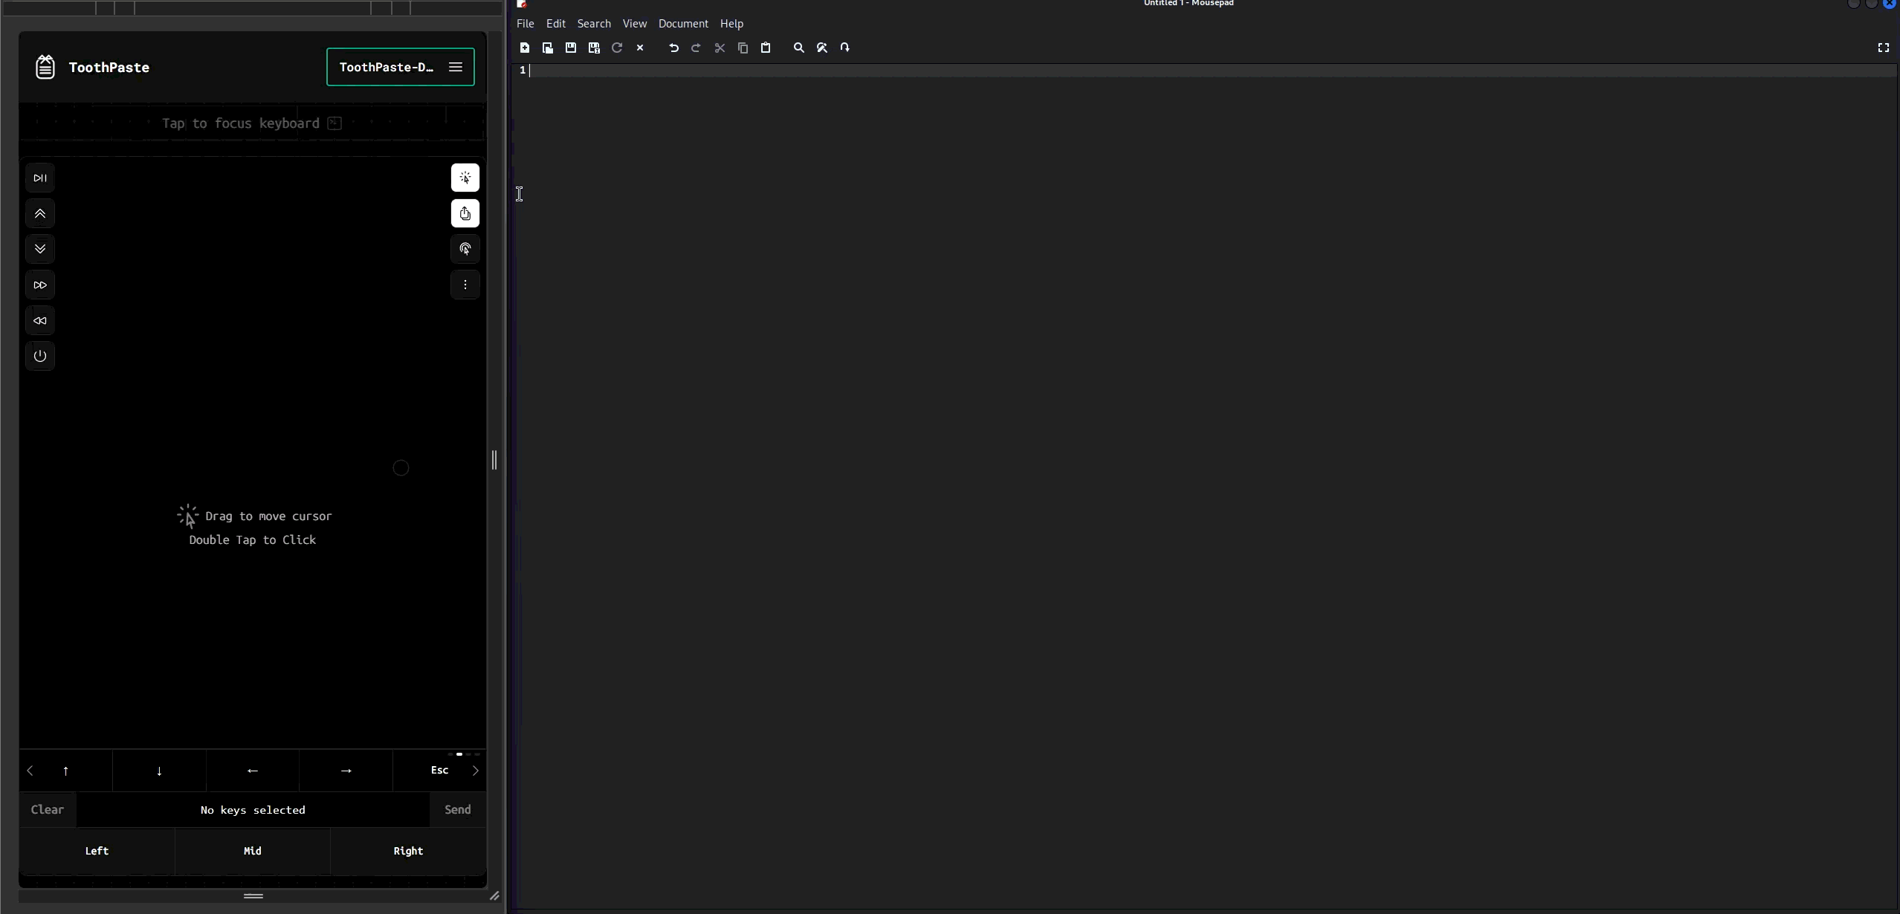
Task: Close the document with toolbar X icon
Action: (x=640, y=48)
